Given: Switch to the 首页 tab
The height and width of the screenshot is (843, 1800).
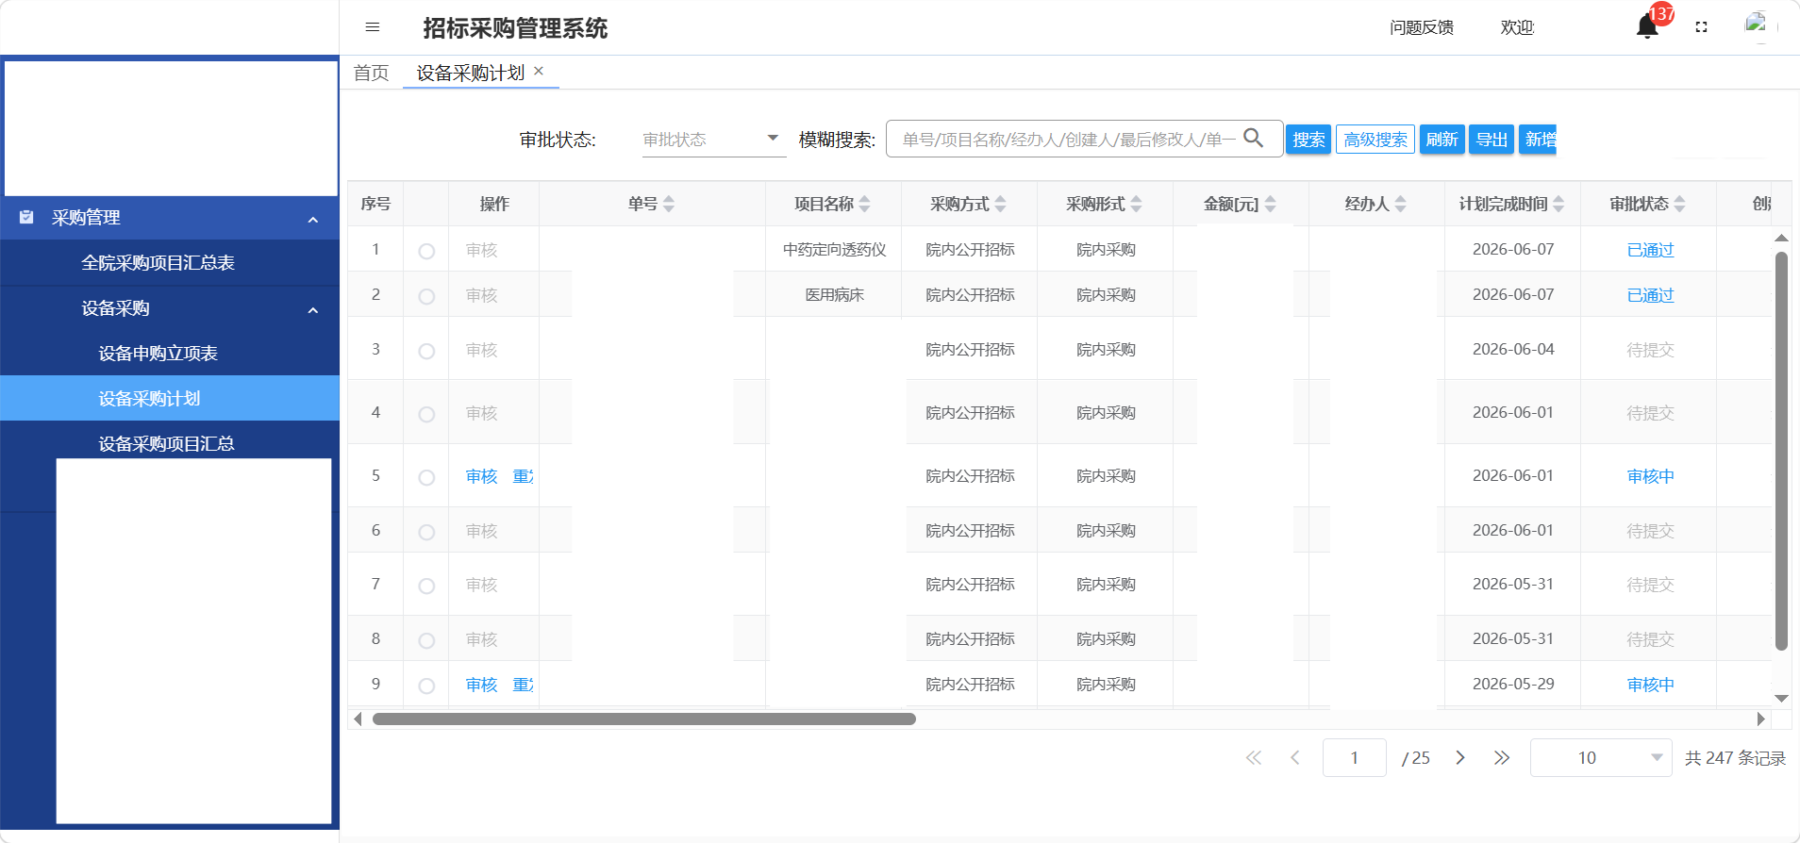Looking at the screenshot, I should coord(371,73).
